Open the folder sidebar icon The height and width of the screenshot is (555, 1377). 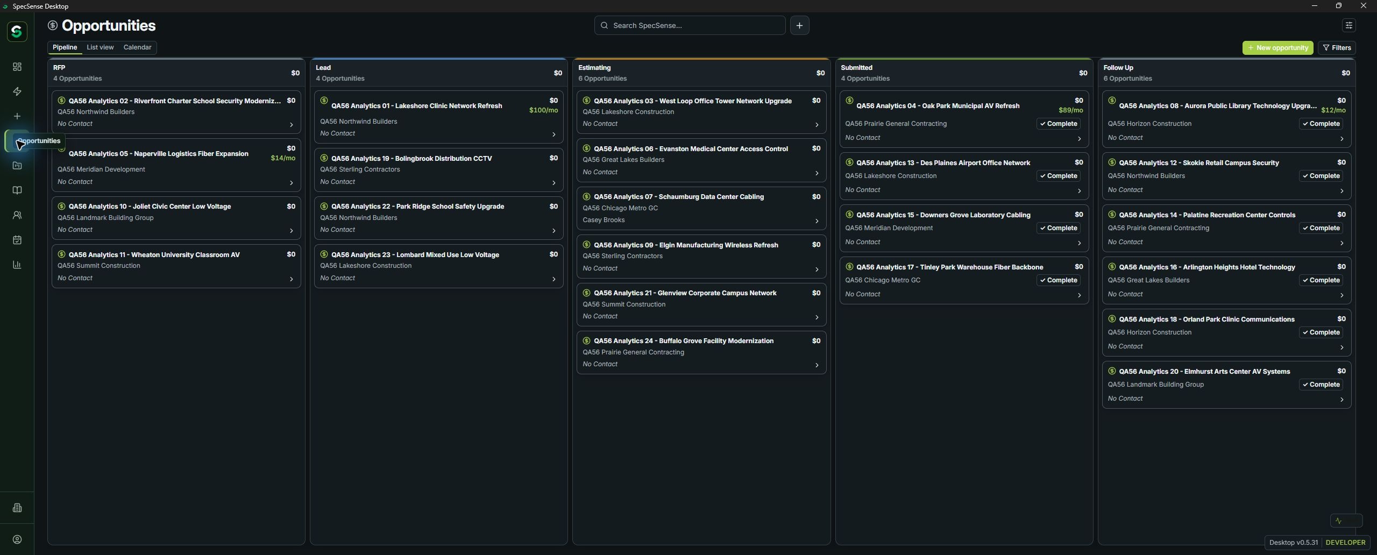click(x=17, y=166)
